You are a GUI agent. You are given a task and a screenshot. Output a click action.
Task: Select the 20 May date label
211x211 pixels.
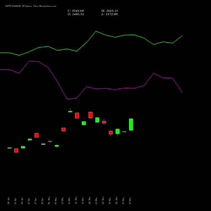[89, 200]
